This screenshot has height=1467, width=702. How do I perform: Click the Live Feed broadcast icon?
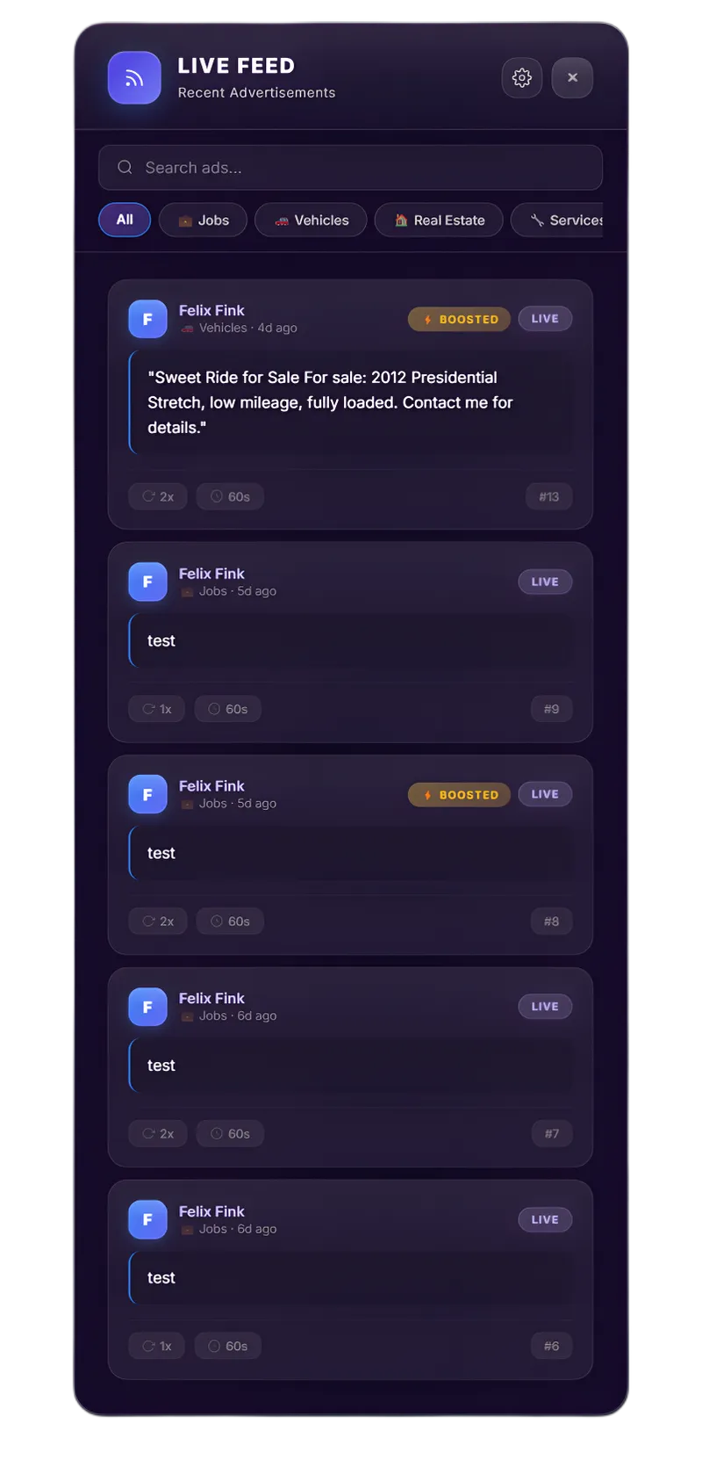[x=134, y=77]
